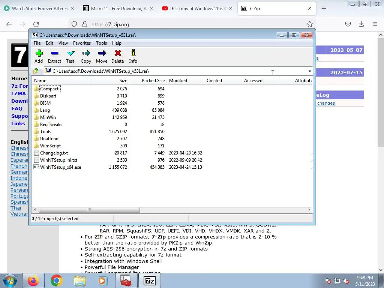Select the Lang folder icon
The image size is (384, 288).
click(x=36, y=110)
